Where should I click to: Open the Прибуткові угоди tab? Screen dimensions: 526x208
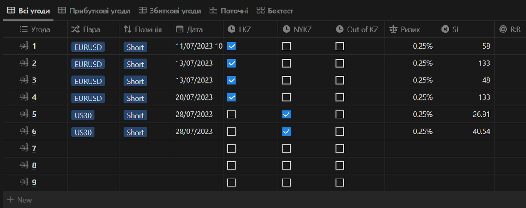pos(94,10)
